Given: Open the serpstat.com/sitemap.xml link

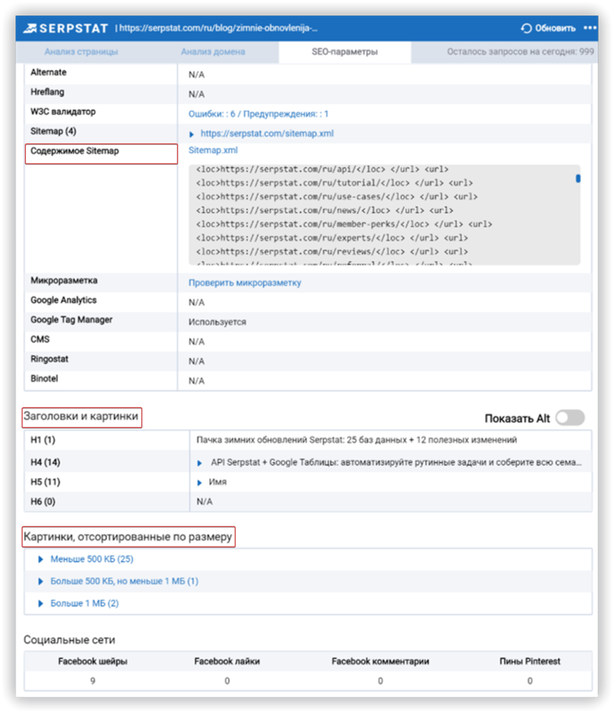Looking at the screenshot, I should [267, 134].
